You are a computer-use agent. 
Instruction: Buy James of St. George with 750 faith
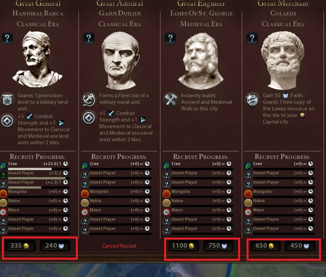point(218,246)
